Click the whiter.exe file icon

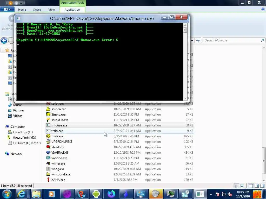tap(48, 163)
